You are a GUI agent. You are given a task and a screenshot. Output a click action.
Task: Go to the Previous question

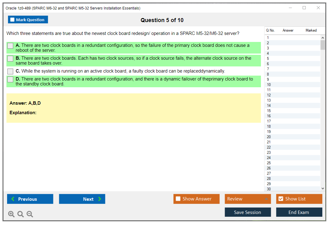[x=30, y=199]
